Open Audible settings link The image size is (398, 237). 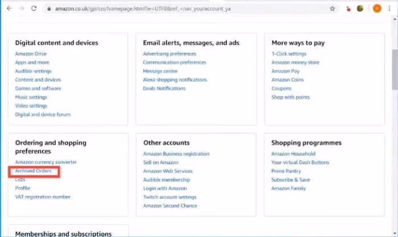(x=33, y=71)
